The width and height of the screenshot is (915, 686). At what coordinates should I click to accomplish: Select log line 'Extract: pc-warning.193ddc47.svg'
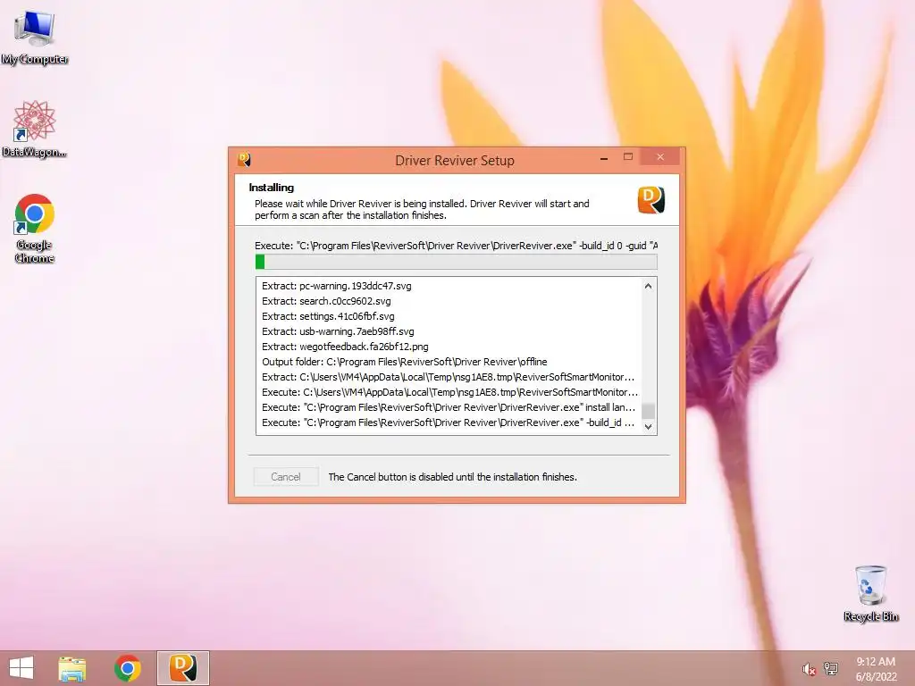pos(337,286)
